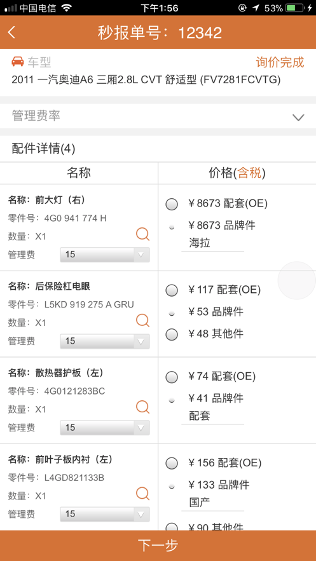This screenshot has height=561, width=316.
Task: Open search icon for 前叶子板内衬（左）
Action: (x=142, y=494)
